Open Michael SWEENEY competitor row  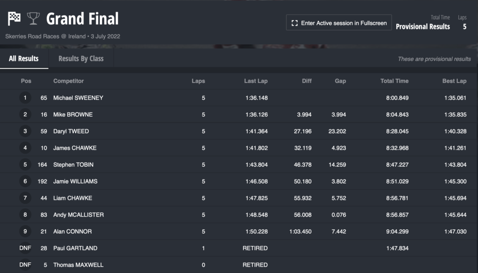click(x=239, y=98)
